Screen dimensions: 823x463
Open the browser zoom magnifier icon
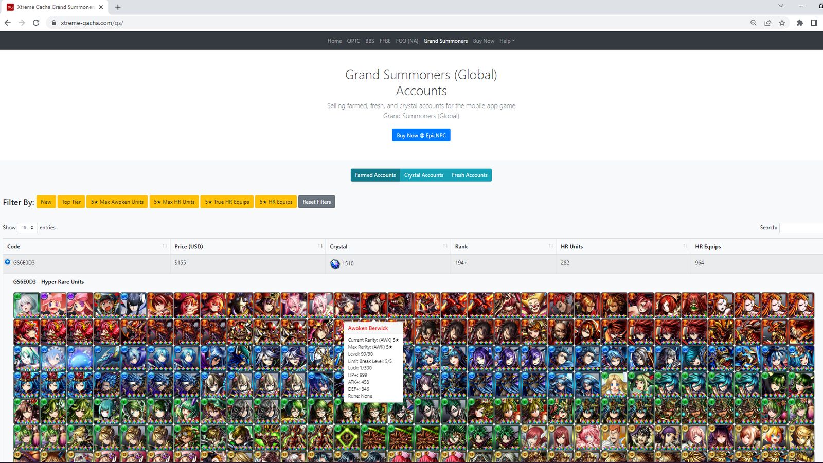click(x=754, y=23)
